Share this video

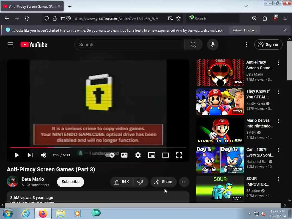click(163, 182)
